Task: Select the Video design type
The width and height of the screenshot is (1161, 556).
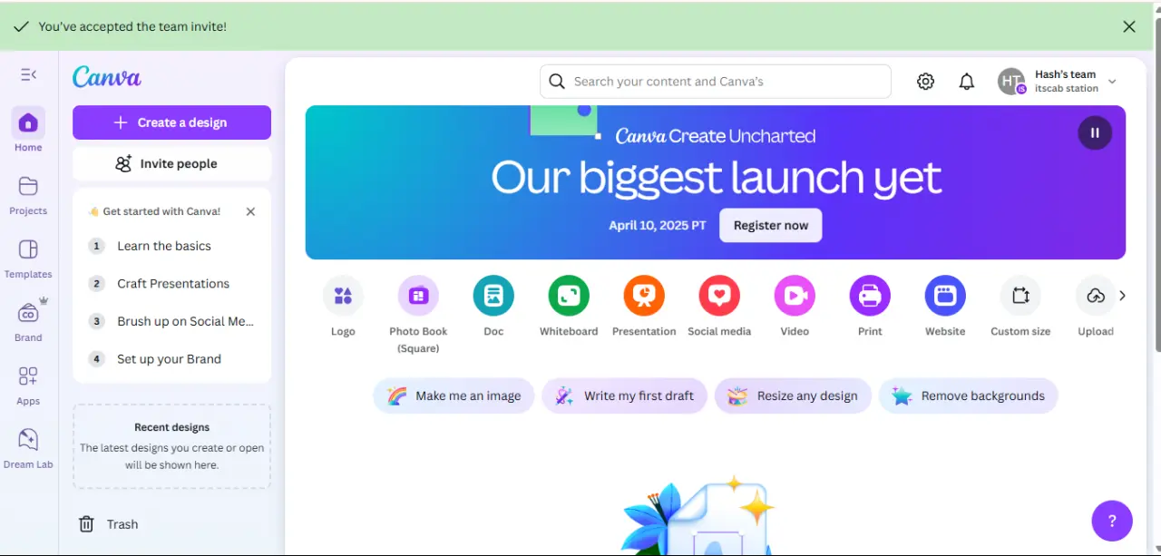Action: (795, 307)
